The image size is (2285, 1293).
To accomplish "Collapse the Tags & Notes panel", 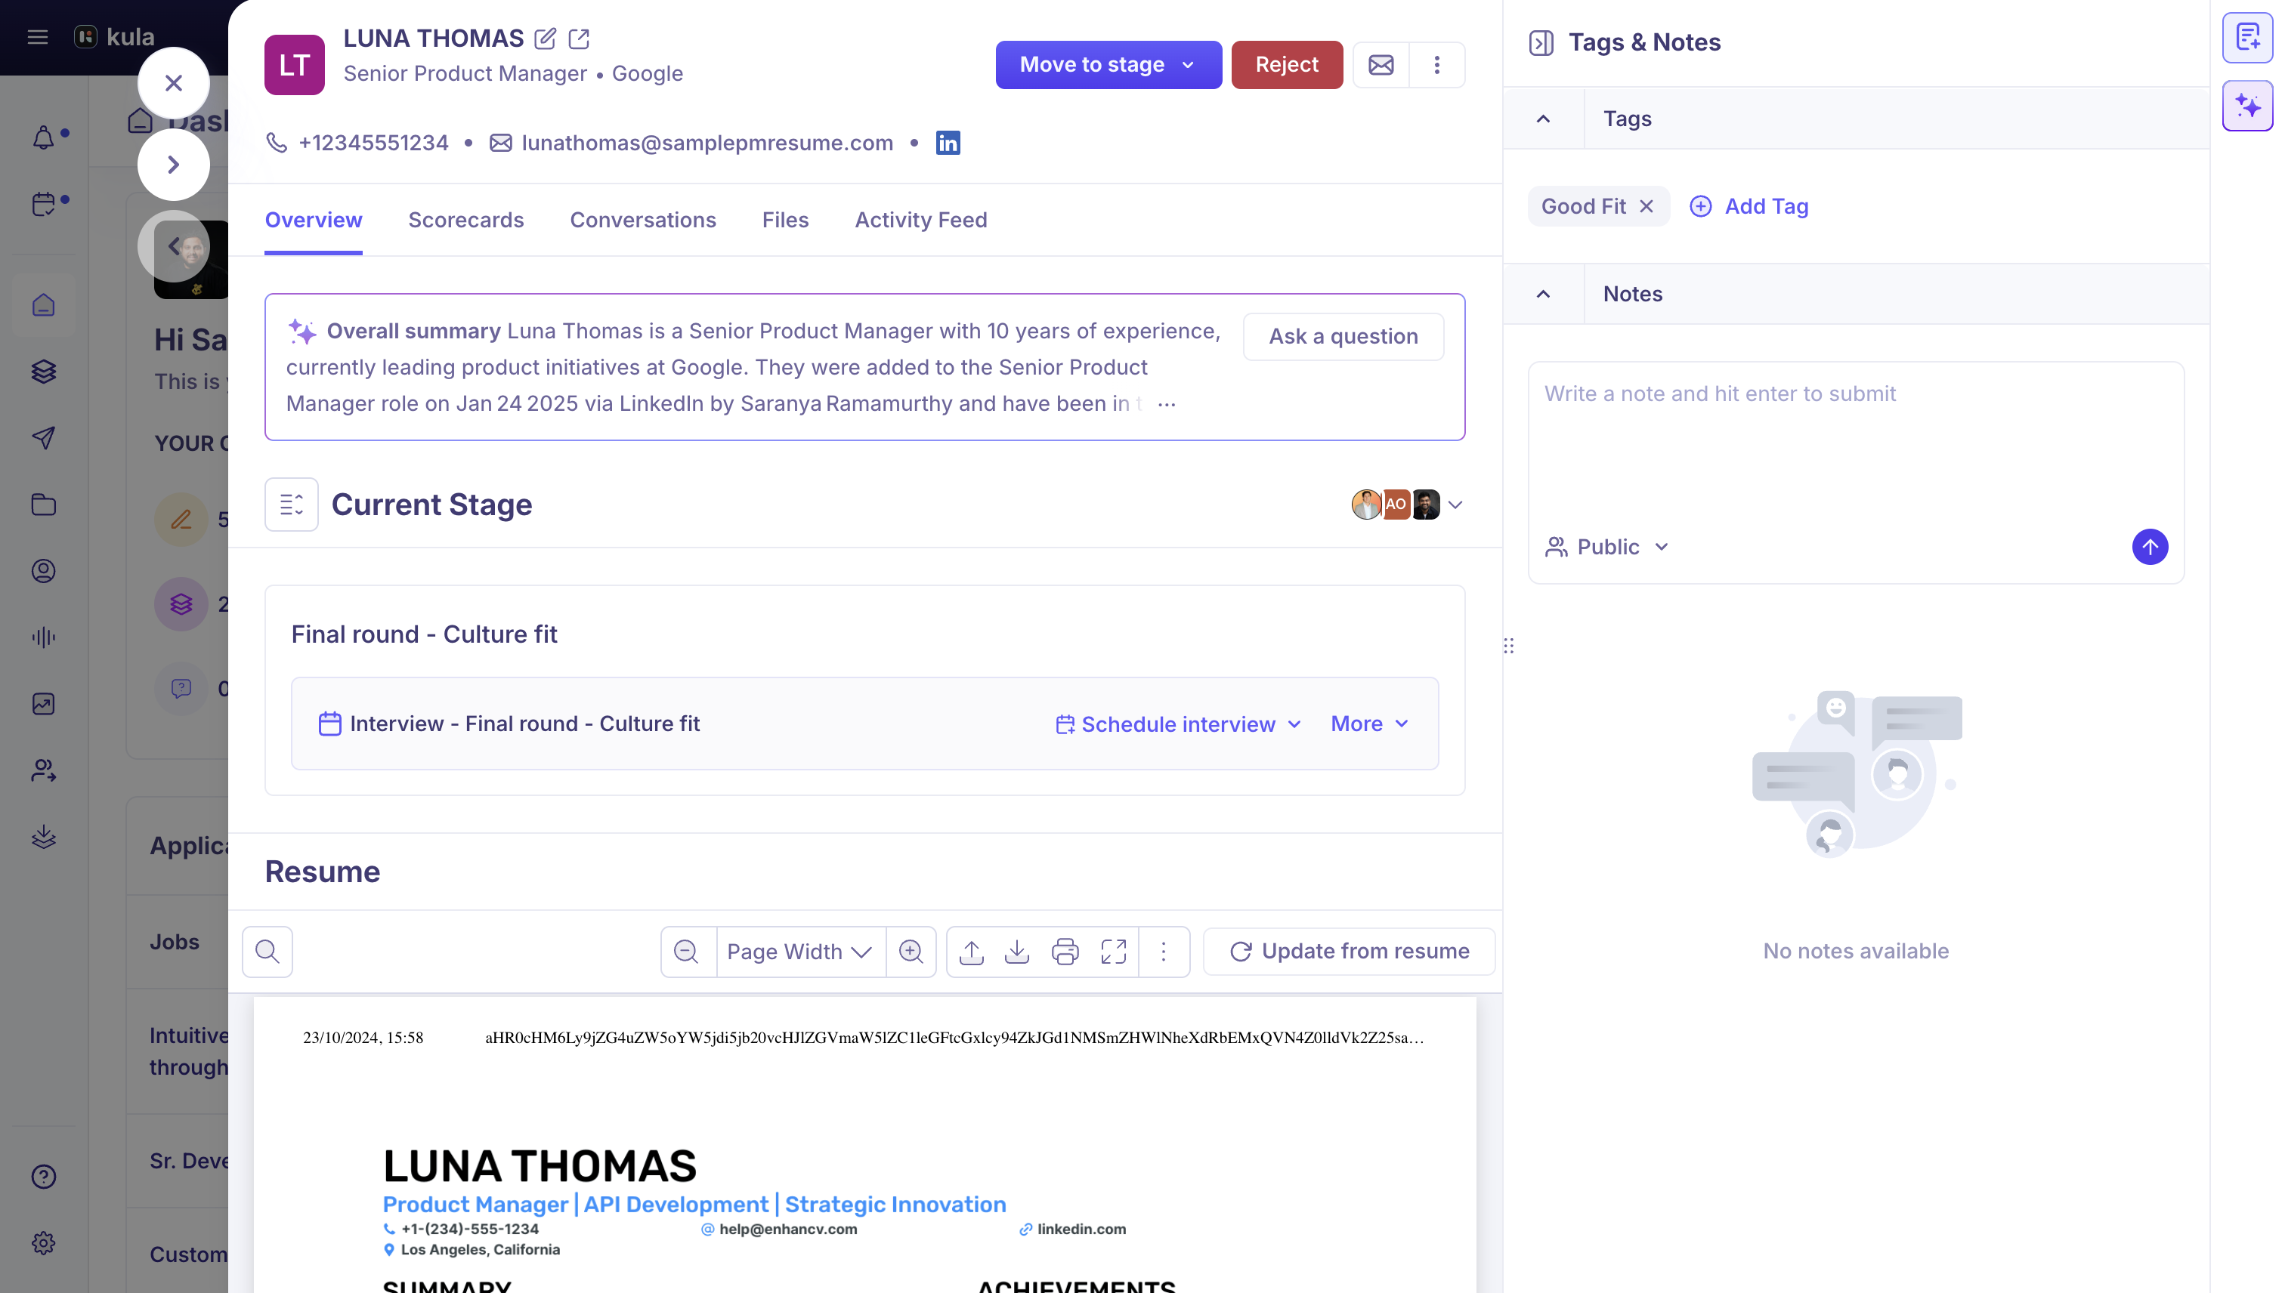I will point(1541,42).
